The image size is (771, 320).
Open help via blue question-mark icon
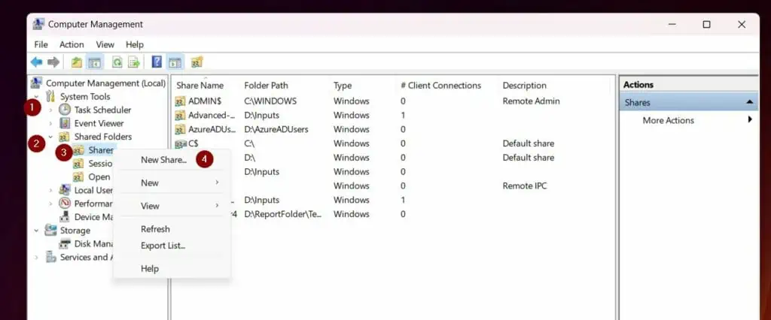157,62
